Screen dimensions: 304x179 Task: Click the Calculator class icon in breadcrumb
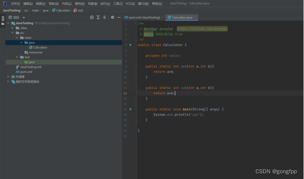[x=54, y=10]
